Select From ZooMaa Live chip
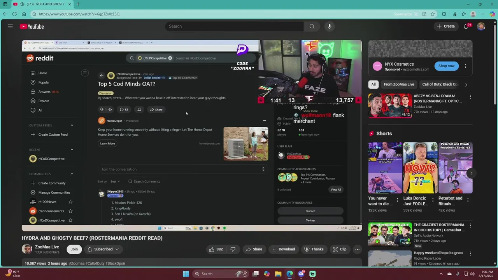Viewport: 498px width, 280px height. click(399, 84)
